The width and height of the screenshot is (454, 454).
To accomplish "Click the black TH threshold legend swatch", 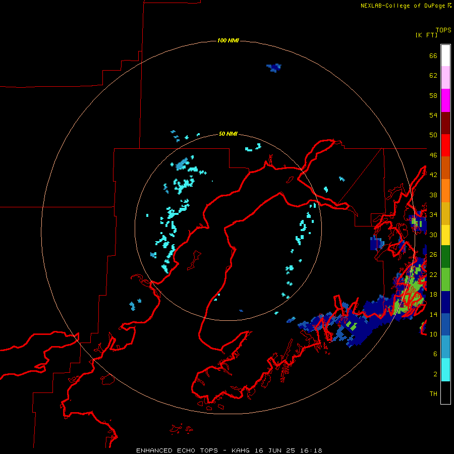I will pos(445,392).
